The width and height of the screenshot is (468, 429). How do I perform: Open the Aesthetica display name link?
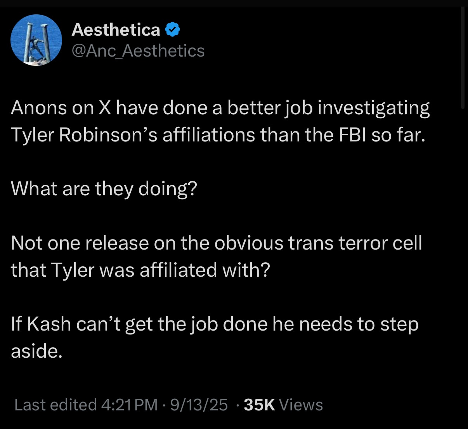(x=115, y=29)
